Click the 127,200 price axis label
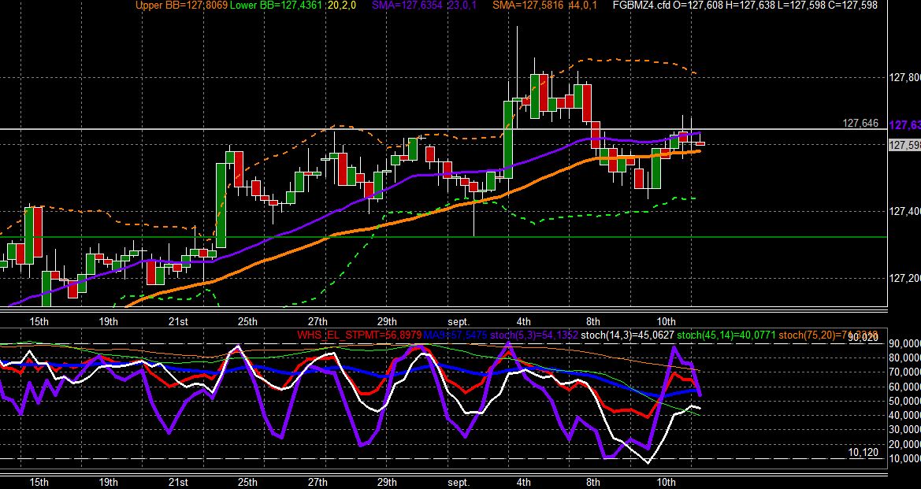The width and height of the screenshot is (921, 489). (x=905, y=278)
